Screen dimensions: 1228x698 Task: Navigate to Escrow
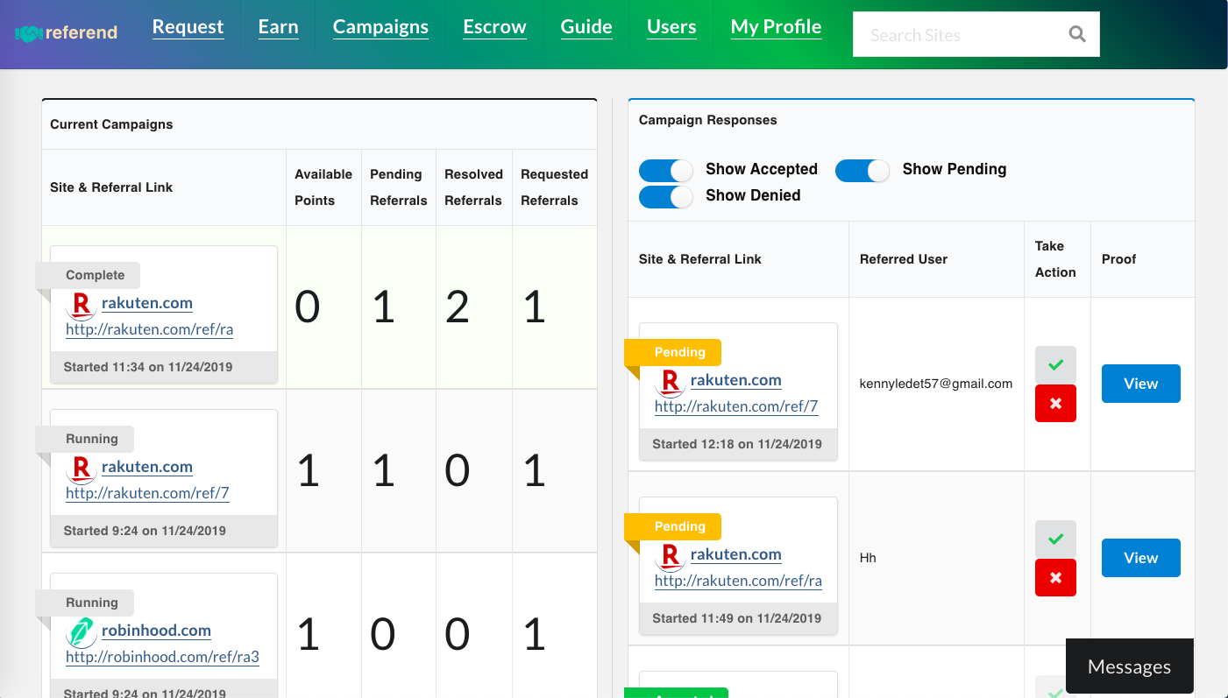click(494, 27)
